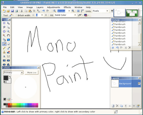Click the Zoom Out toolbar icon
This screenshot has width=143, height=115.
pyautogui.click(x=54, y=11)
